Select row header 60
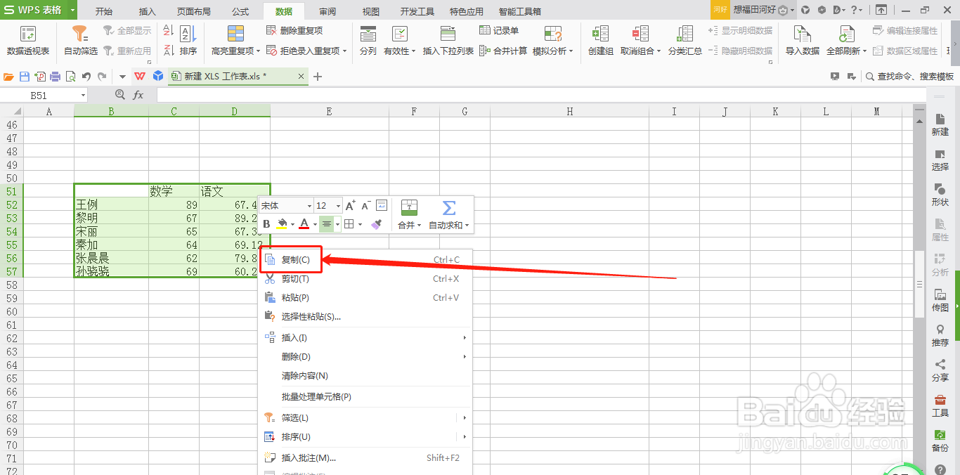The image size is (960, 475). (x=11, y=311)
